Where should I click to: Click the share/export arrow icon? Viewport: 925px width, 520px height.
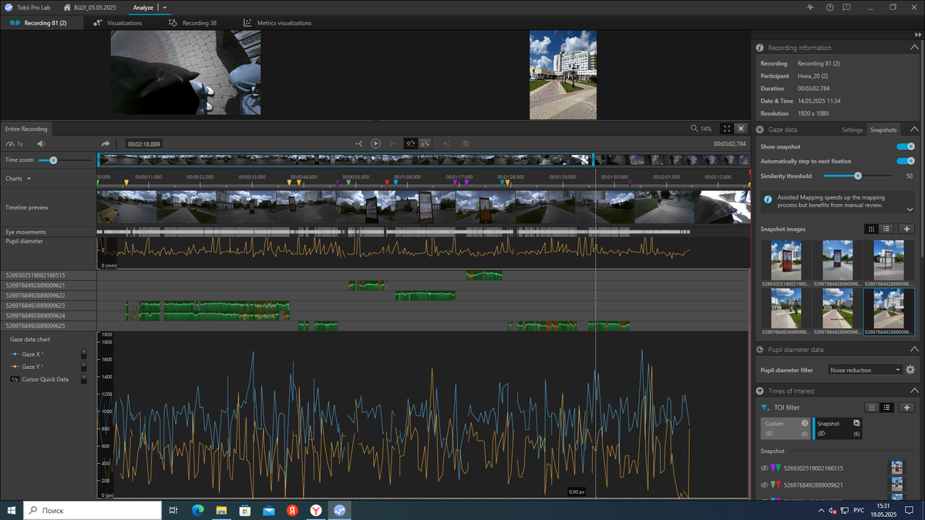point(106,144)
